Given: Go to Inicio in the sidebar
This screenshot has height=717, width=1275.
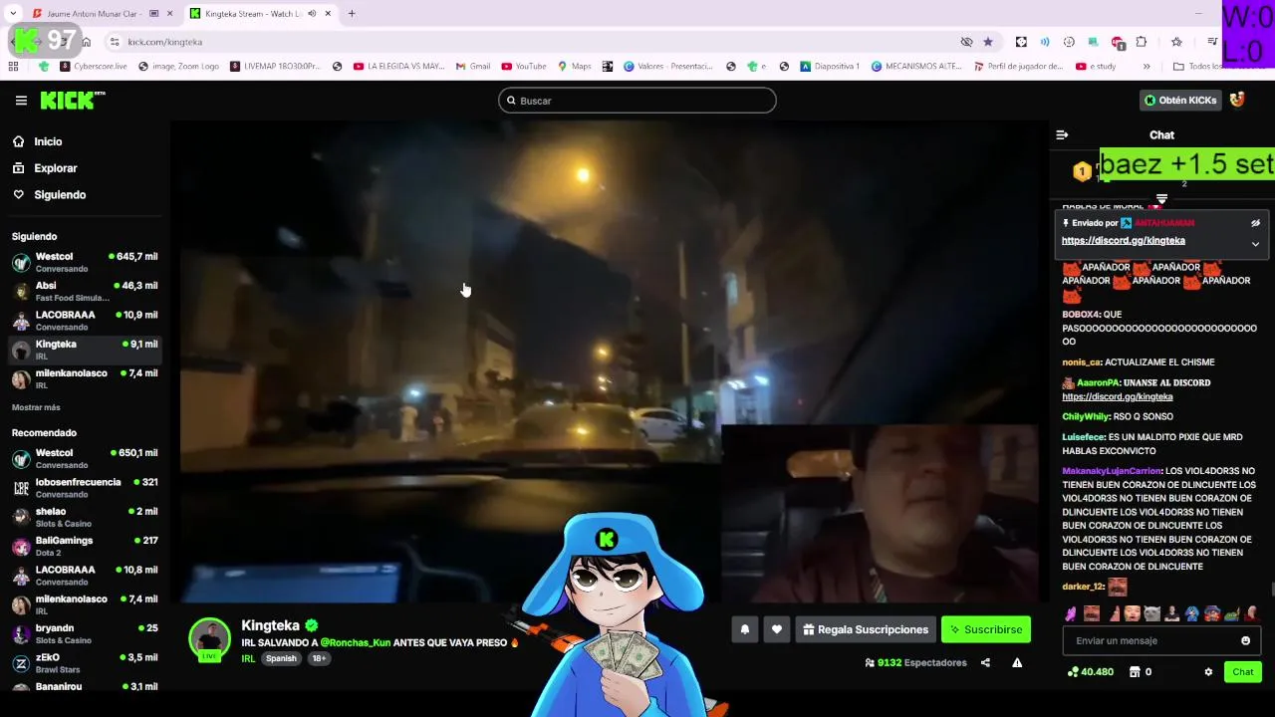Looking at the screenshot, I should (48, 141).
